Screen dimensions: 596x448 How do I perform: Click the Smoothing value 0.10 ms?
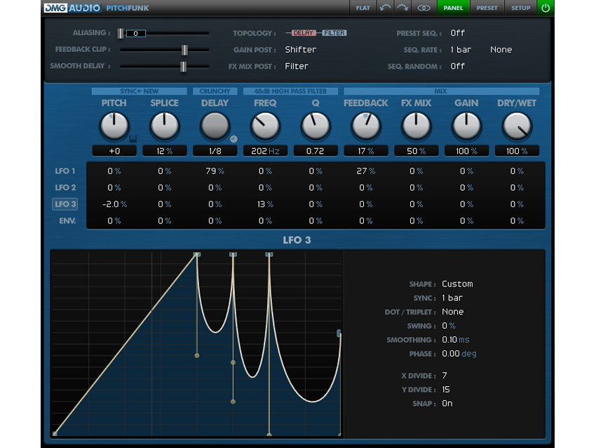click(455, 340)
